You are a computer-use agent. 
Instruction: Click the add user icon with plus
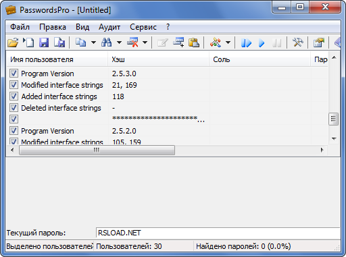click(178, 42)
